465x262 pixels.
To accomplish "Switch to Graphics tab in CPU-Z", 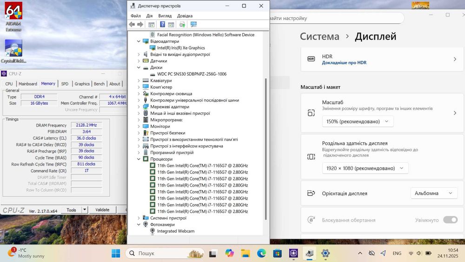I will 82,84.
